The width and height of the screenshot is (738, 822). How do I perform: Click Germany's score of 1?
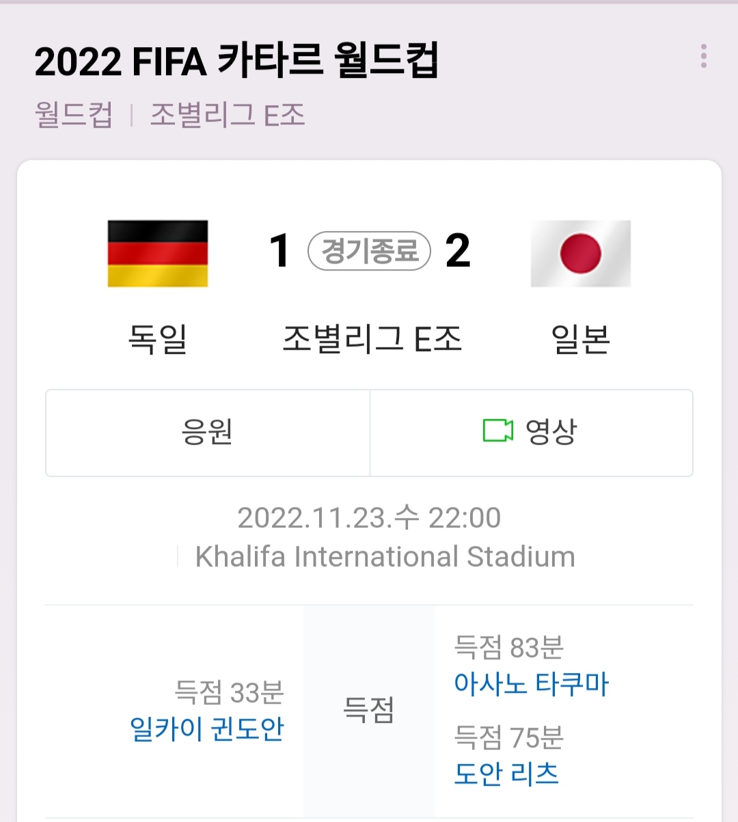coord(279,251)
